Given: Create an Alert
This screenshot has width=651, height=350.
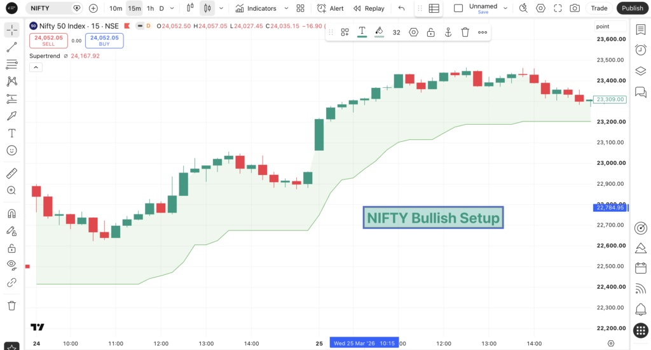Looking at the screenshot, I should (x=331, y=8).
